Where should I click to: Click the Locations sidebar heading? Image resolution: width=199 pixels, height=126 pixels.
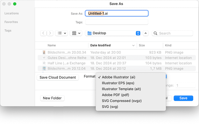[11, 13]
